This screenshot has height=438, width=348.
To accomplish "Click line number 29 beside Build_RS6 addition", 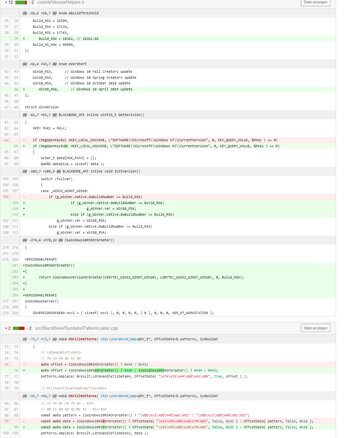I will pyautogui.click(x=15, y=39).
